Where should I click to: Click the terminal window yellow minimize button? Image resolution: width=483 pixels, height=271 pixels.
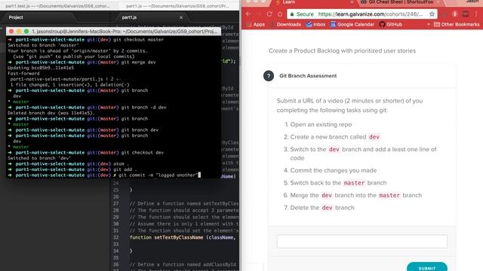19,32
